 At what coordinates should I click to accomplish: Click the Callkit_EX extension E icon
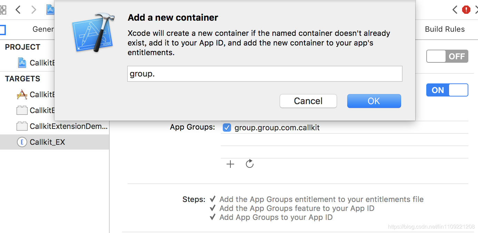[22, 142]
